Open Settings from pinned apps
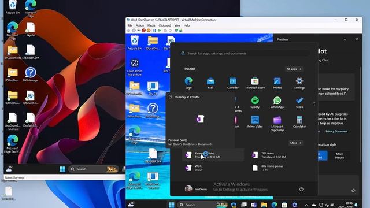 [x=299, y=83]
